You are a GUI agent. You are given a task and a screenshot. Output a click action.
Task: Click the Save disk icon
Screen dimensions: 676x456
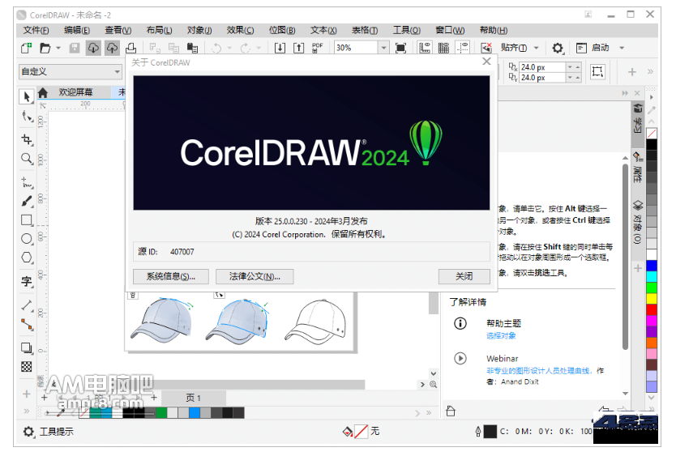tap(75, 48)
